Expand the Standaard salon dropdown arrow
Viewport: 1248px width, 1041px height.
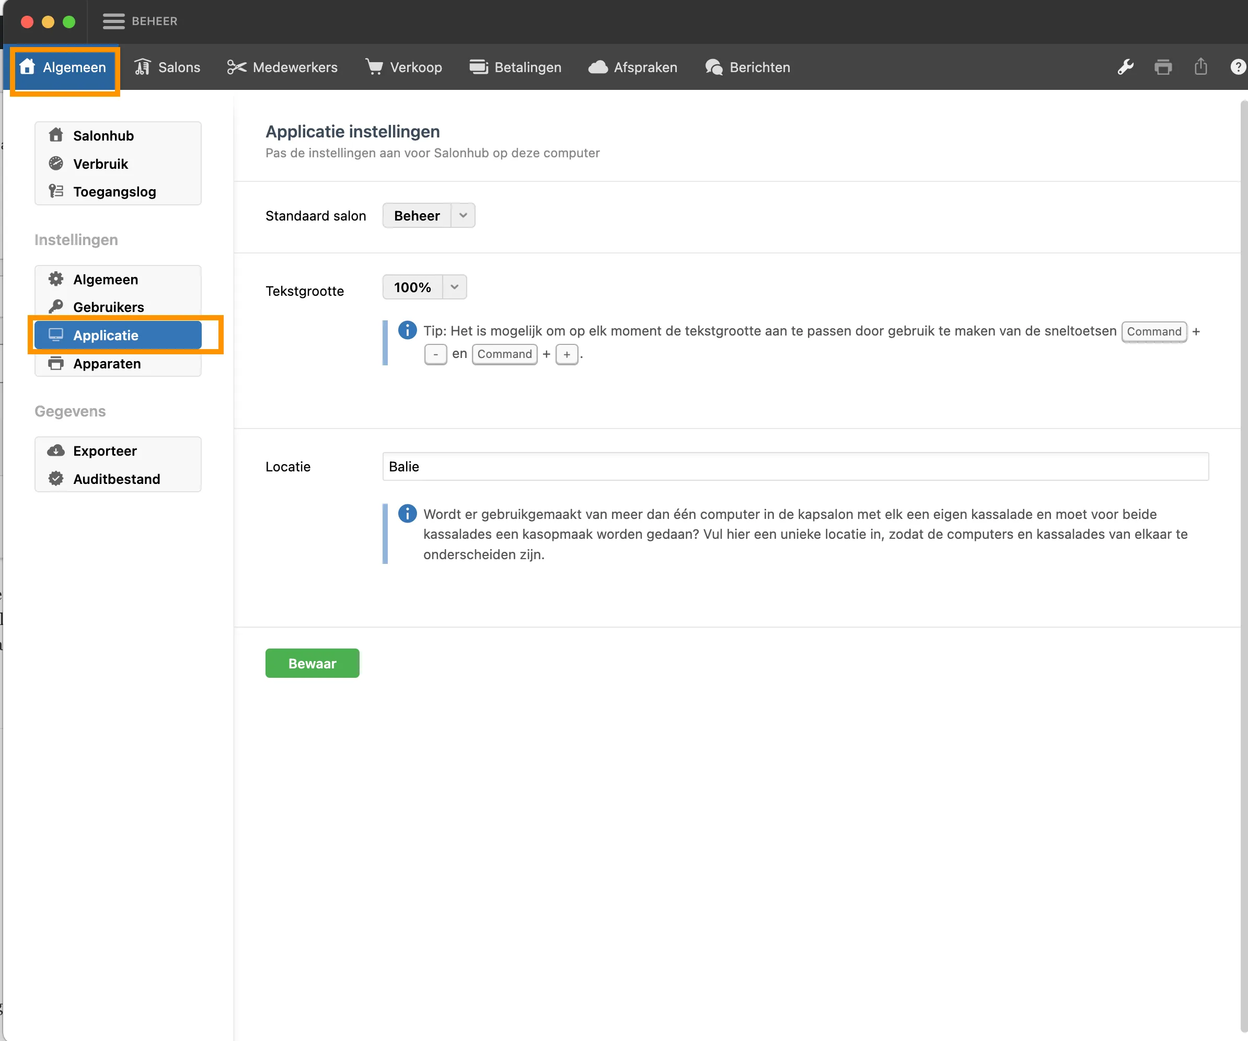[463, 216]
